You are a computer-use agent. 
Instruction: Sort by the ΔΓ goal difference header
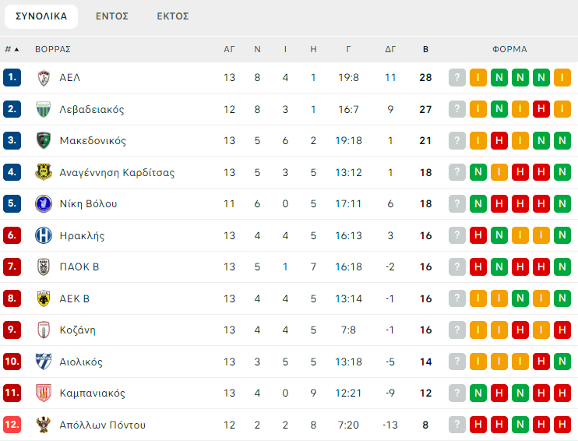point(390,49)
